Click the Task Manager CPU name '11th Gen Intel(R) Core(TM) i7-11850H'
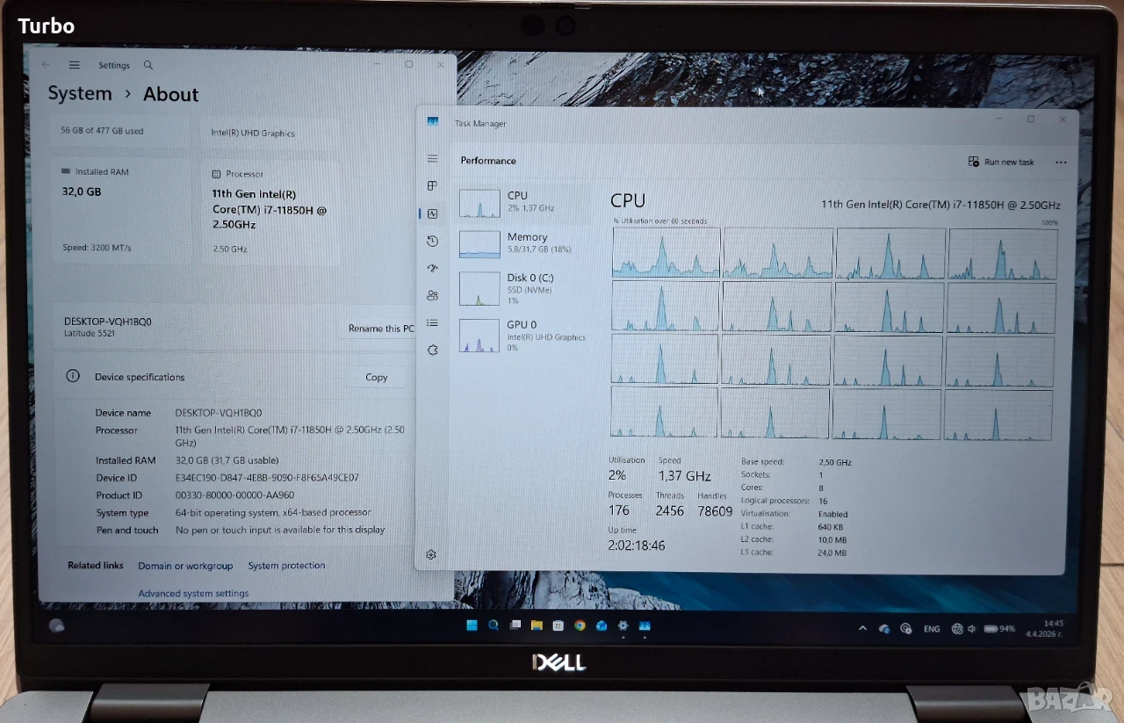The width and height of the screenshot is (1124, 723). [x=911, y=205]
